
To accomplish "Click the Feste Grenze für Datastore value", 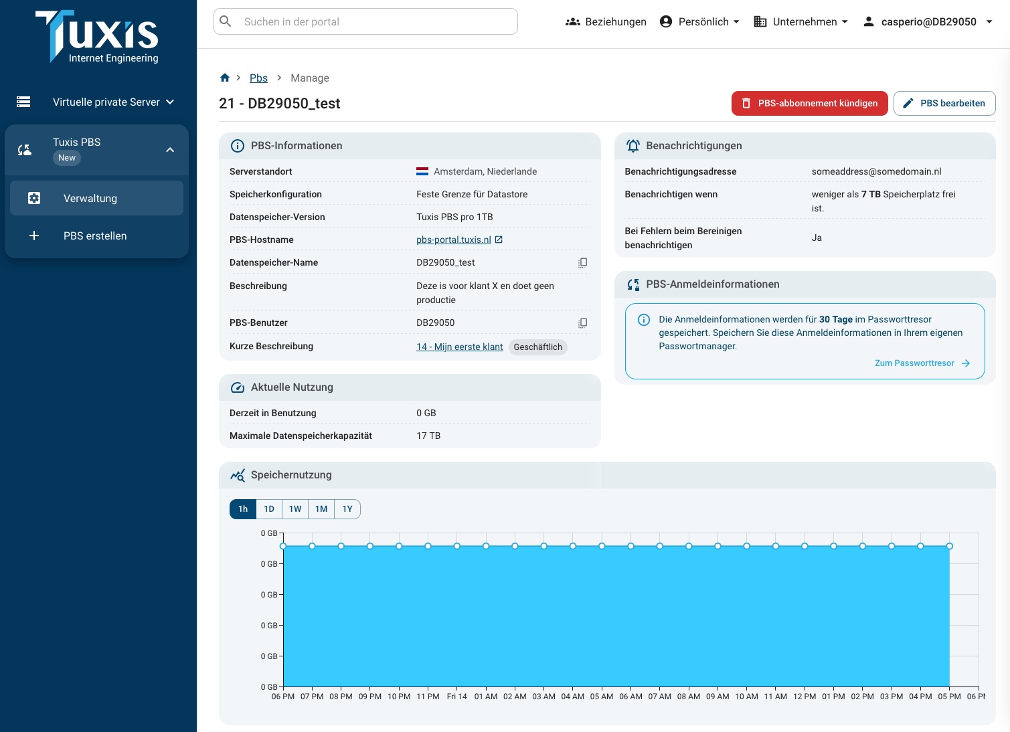I will [472, 194].
